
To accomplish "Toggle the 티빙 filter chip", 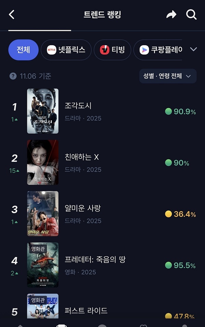I will [x=112, y=50].
